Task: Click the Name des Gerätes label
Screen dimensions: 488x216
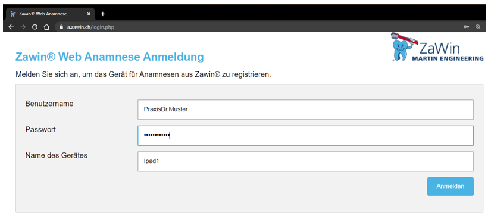Action: 57,155
